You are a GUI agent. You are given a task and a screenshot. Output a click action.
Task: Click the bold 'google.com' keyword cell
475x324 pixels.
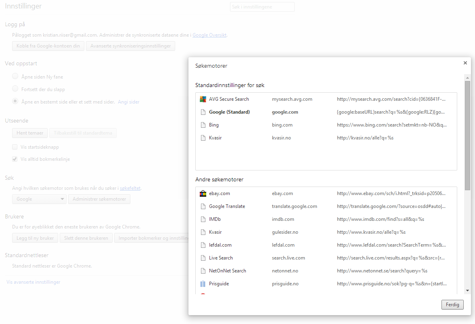click(x=285, y=112)
